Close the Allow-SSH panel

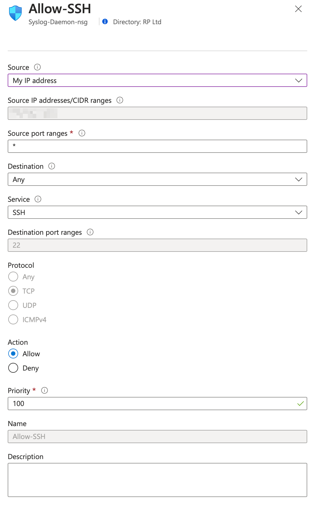point(298,9)
